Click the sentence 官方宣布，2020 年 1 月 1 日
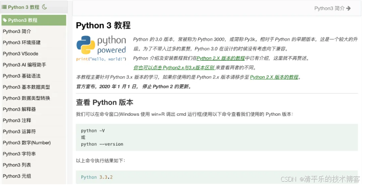365x186 pixels. click(x=134, y=86)
